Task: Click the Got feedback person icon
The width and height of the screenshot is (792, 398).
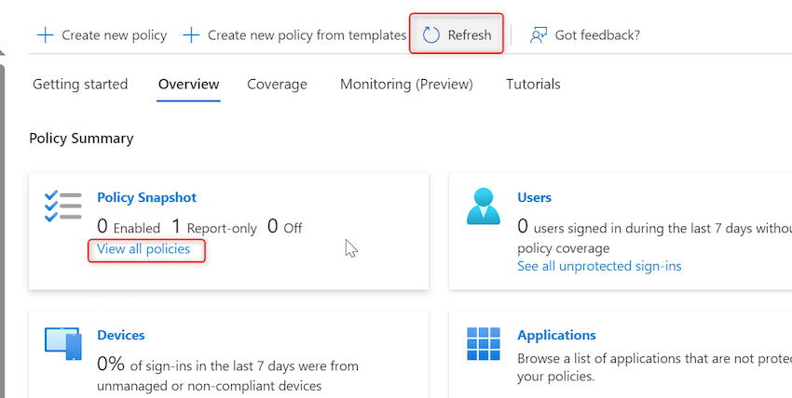Action: [x=539, y=35]
